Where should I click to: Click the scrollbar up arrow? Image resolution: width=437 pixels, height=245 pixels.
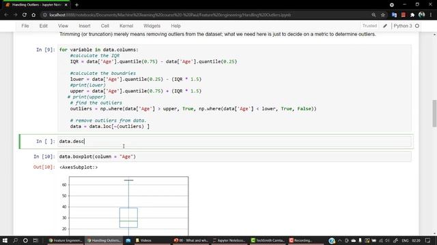pos(434,35)
